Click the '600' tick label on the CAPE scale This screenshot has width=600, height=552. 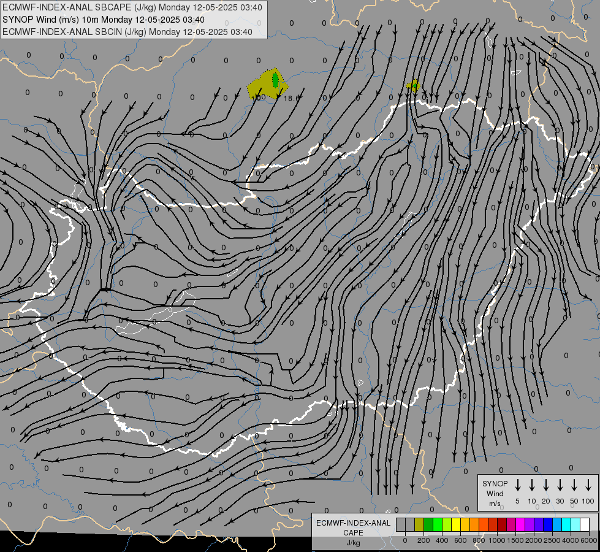(x=460, y=540)
